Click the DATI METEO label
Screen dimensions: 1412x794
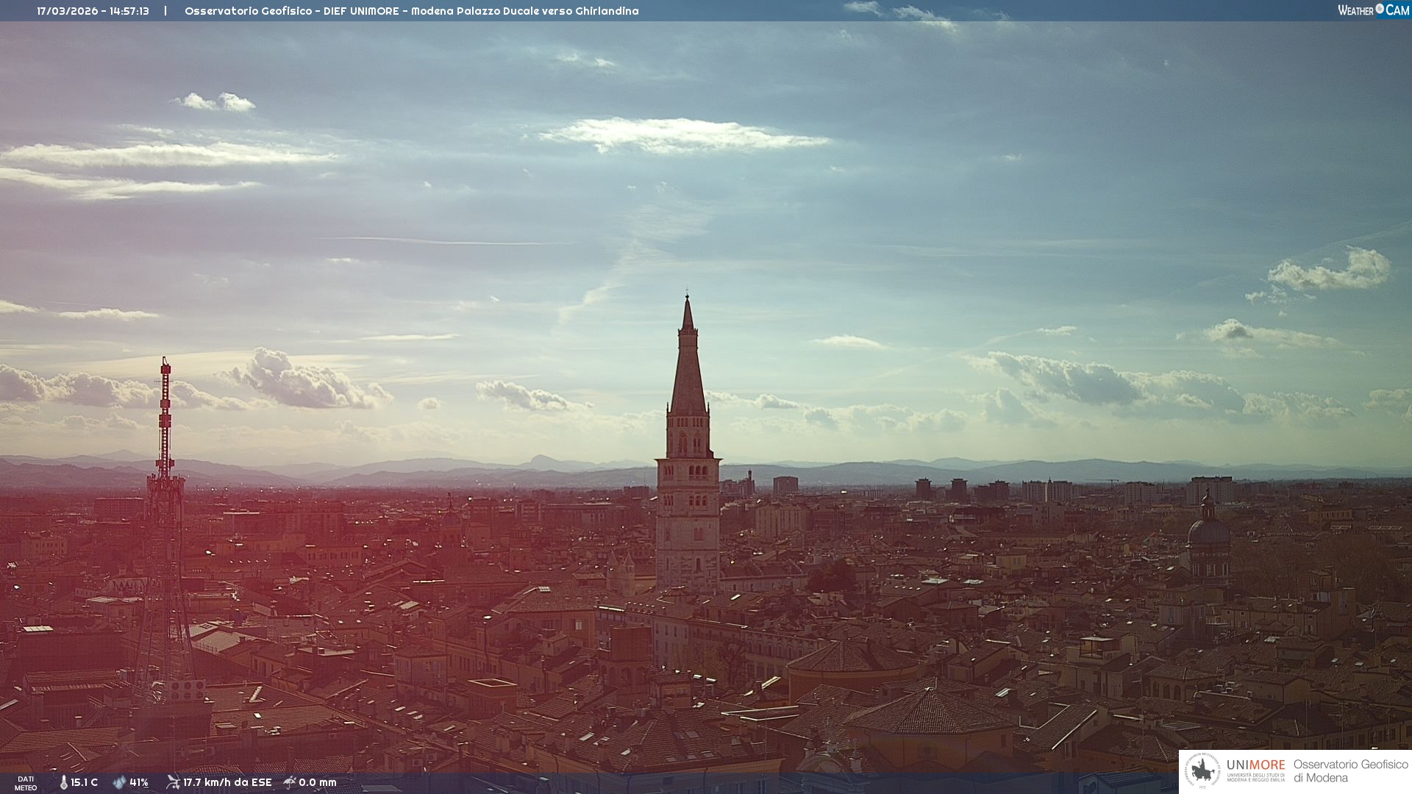click(x=26, y=783)
